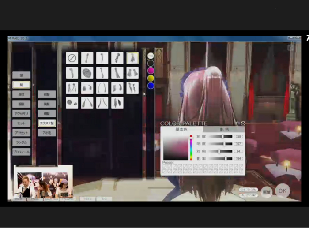Image resolution: width=309 pixels, height=228 pixels.
Task: Select third hair extension in second row
Action: 102,73
